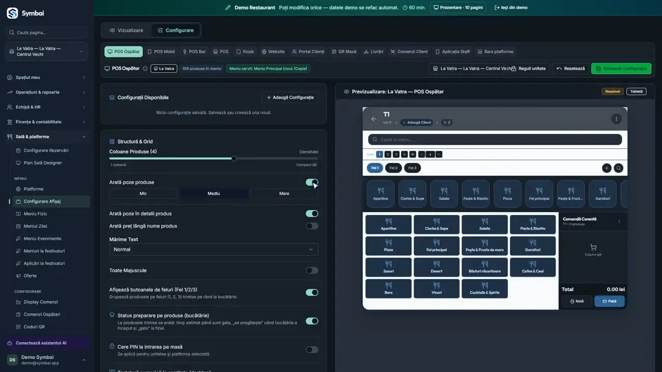
Task: Open the three-dot menu in preview header
Action: 616,119
